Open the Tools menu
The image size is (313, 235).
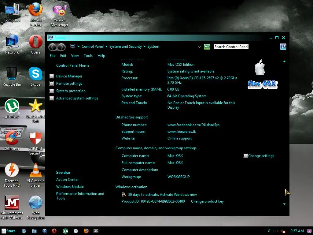coord(88,56)
